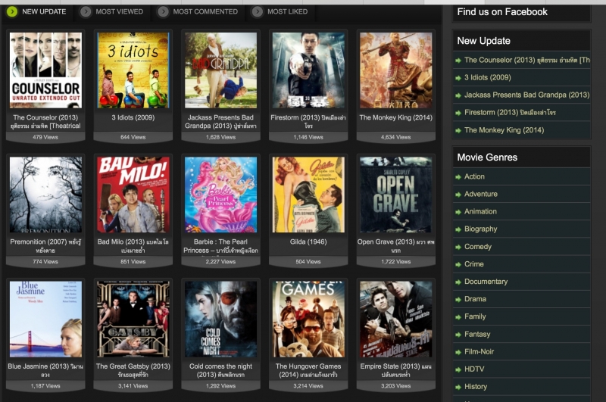Open the Fantasy genre

(x=522, y=334)
